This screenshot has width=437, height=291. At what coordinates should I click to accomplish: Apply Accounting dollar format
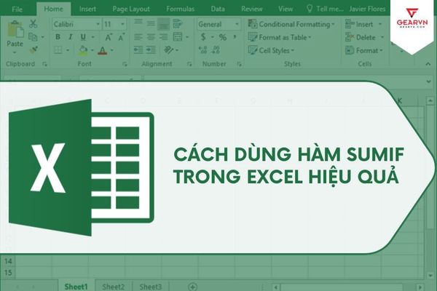203,37
